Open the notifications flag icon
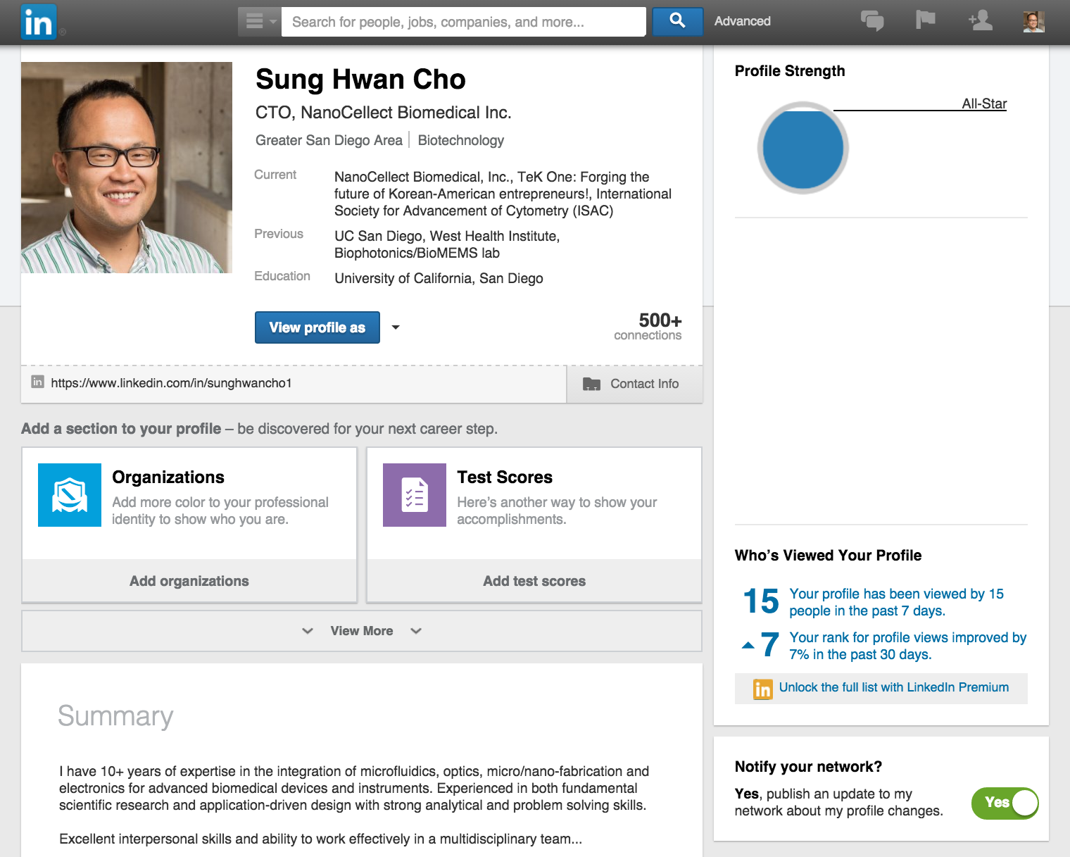 point(925,20)
